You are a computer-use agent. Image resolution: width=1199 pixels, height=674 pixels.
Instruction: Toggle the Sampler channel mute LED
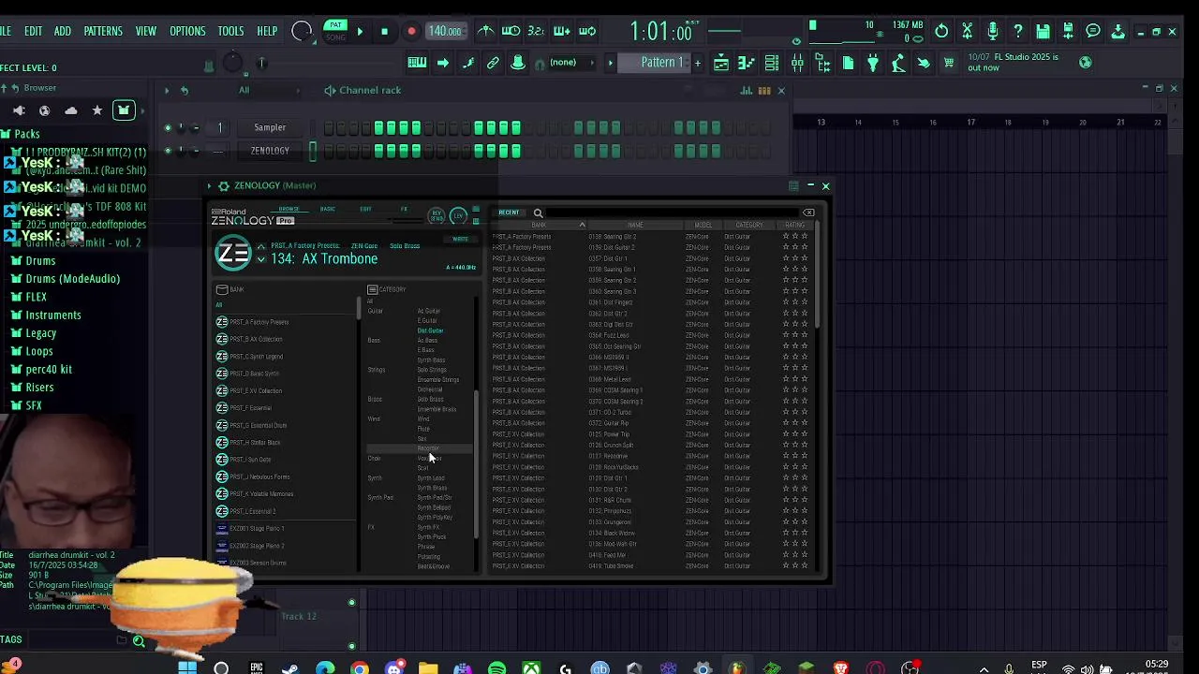pyautogui.click(x=168, y=127)
